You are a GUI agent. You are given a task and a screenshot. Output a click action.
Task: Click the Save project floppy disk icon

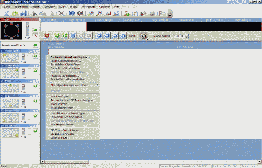point(23,14)
